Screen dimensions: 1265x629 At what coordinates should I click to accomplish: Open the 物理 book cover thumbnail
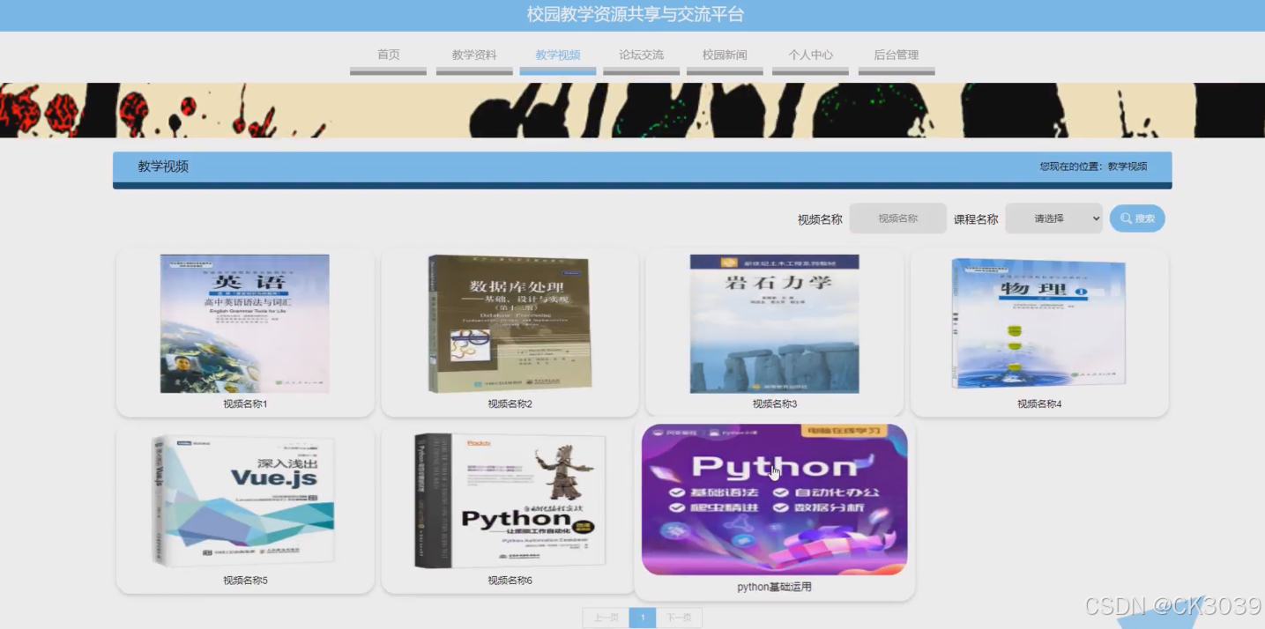point(1038,323)
